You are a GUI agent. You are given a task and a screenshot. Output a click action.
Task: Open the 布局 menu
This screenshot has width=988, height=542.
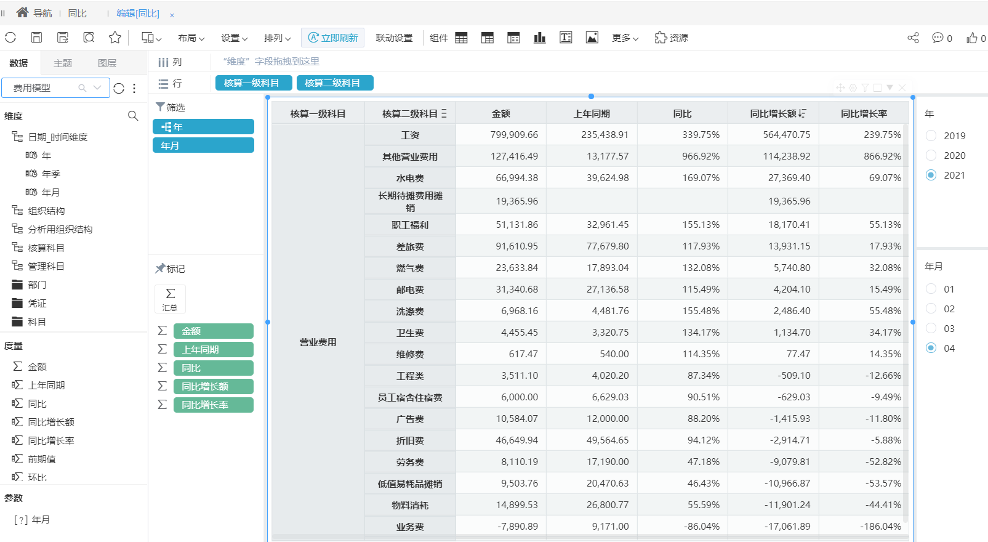point(191,38)
